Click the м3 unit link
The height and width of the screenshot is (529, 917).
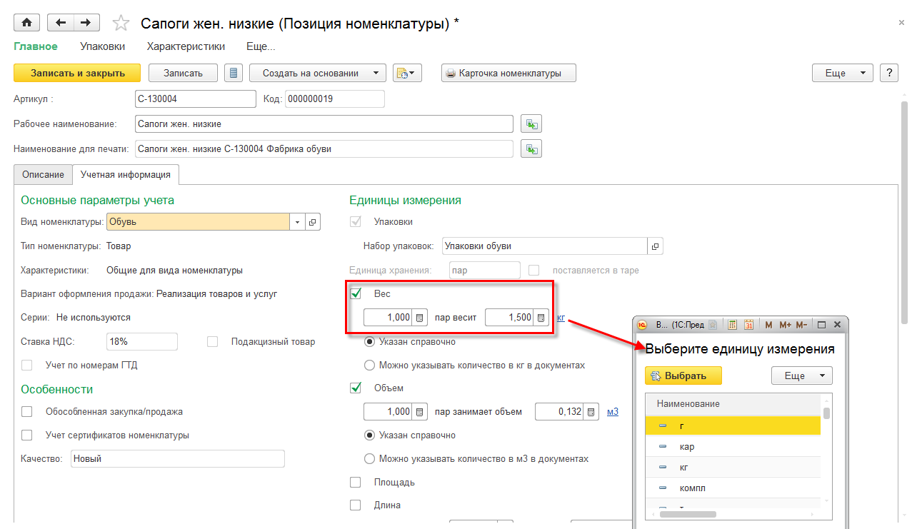[612, 412]
